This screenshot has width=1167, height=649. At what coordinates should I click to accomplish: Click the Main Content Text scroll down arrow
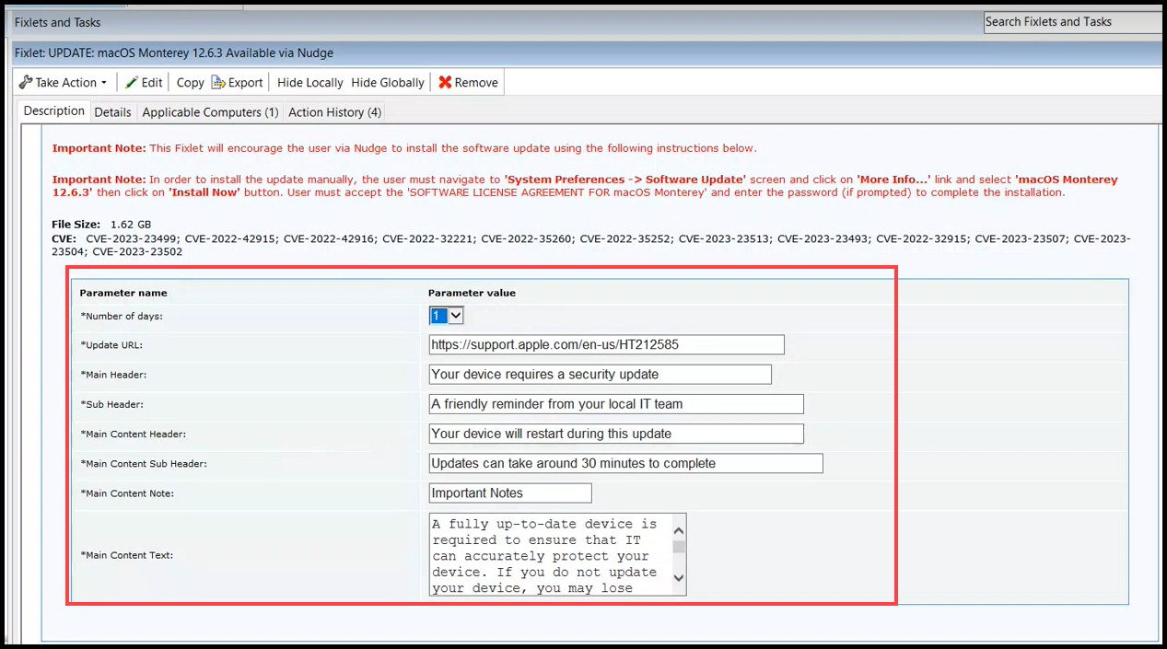[x=679, y=578]
